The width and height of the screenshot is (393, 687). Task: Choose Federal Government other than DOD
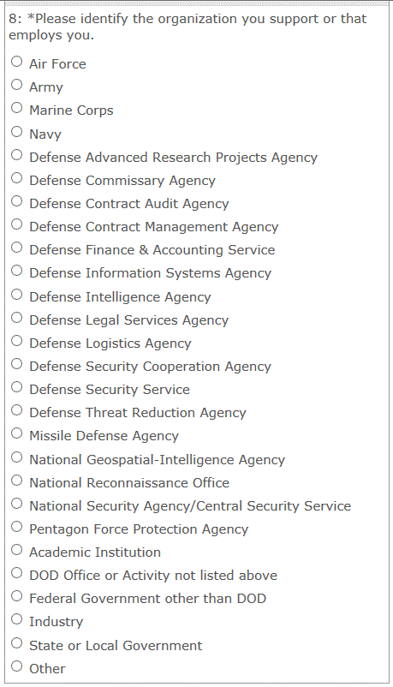(16, 596)
